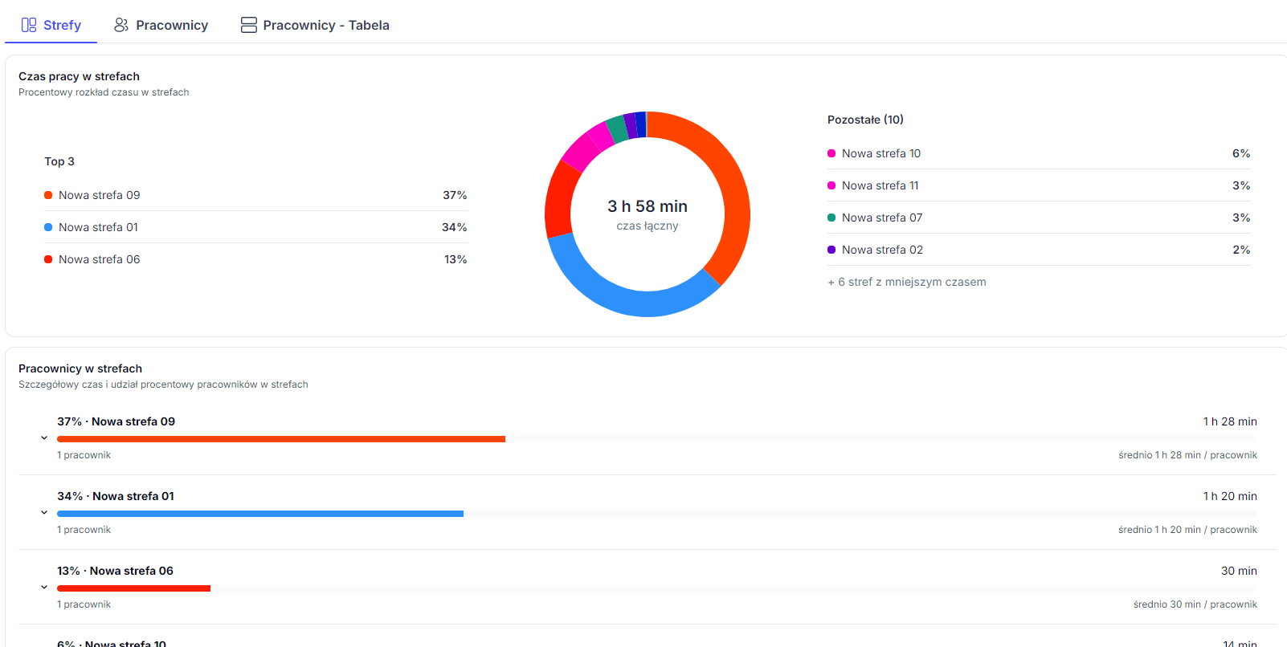Click 'średnio 30 min / pracownik' text
Screen dimensions: 1287x647
pos(1195,604)
